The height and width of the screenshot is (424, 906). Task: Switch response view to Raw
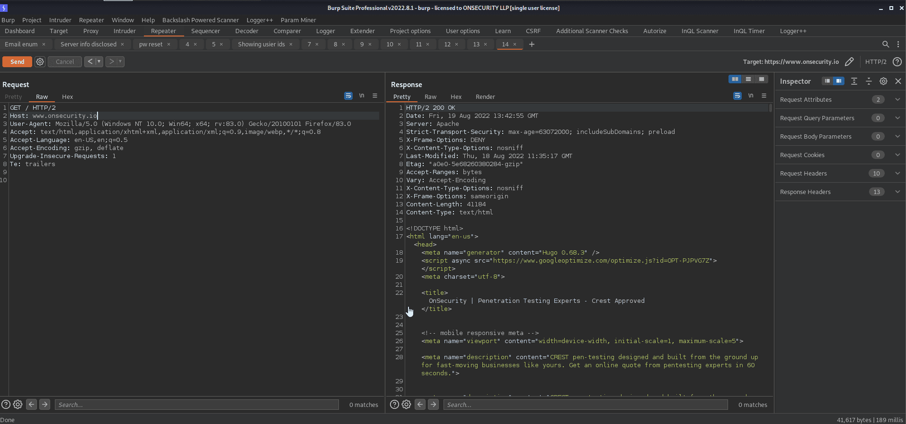click(x=430, y=97)
